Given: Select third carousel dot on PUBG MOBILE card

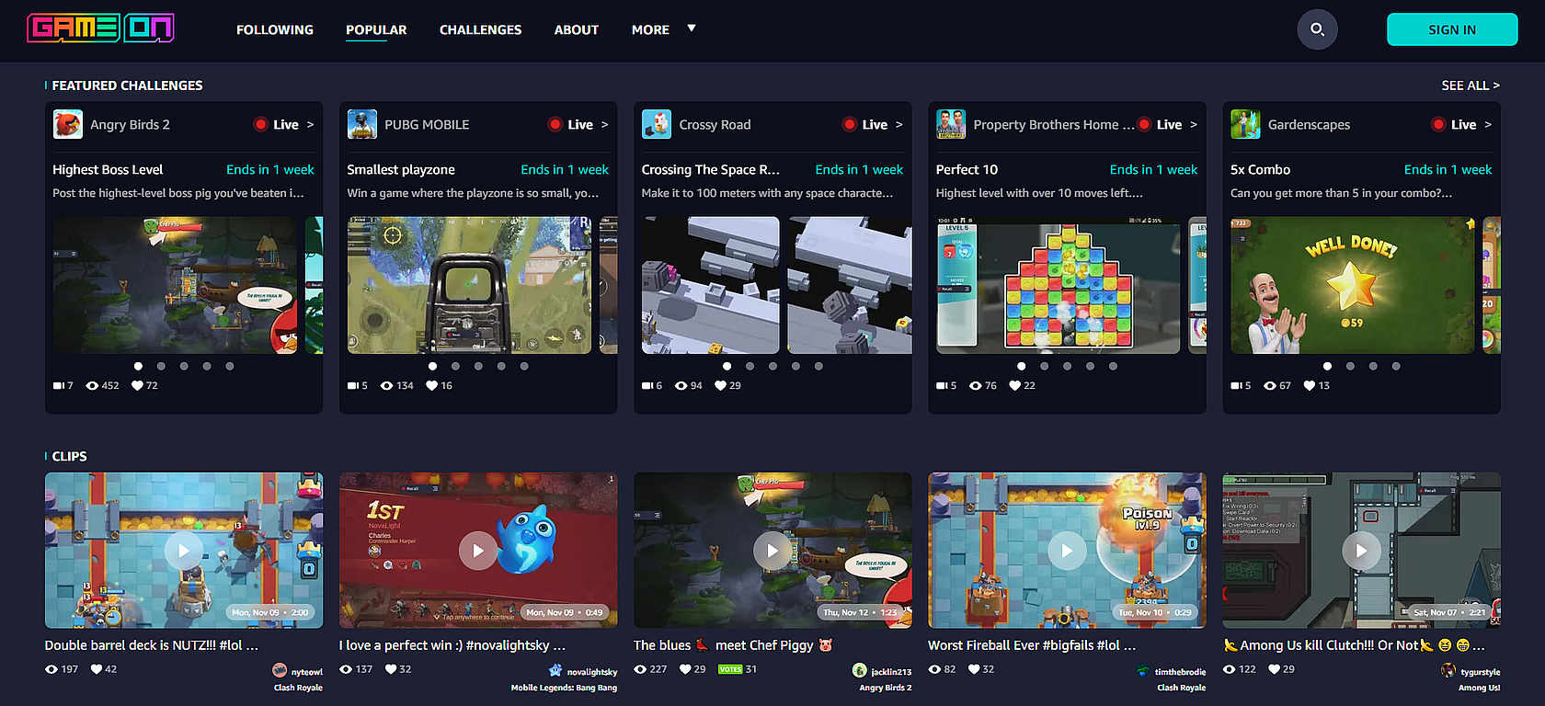Looking at the screenshot, I should pyautogui.click(x=478, y=366).
